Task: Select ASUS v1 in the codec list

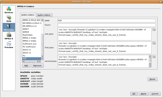Action: pos(32,50)
